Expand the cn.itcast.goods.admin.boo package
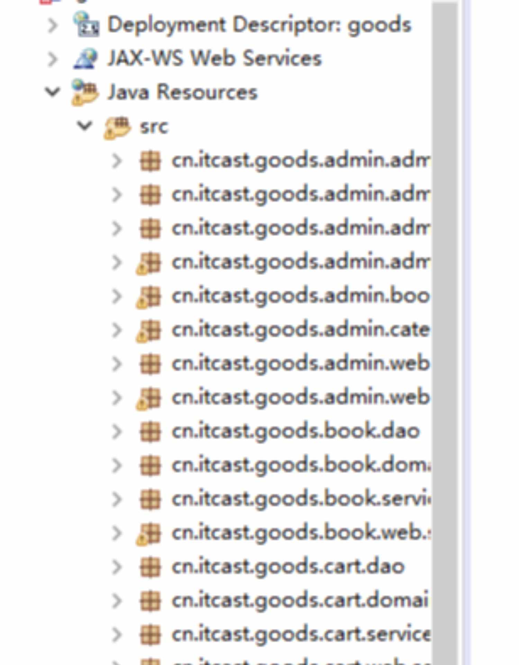519x665 pixels. pyautogui.click(x=117, y=297)
